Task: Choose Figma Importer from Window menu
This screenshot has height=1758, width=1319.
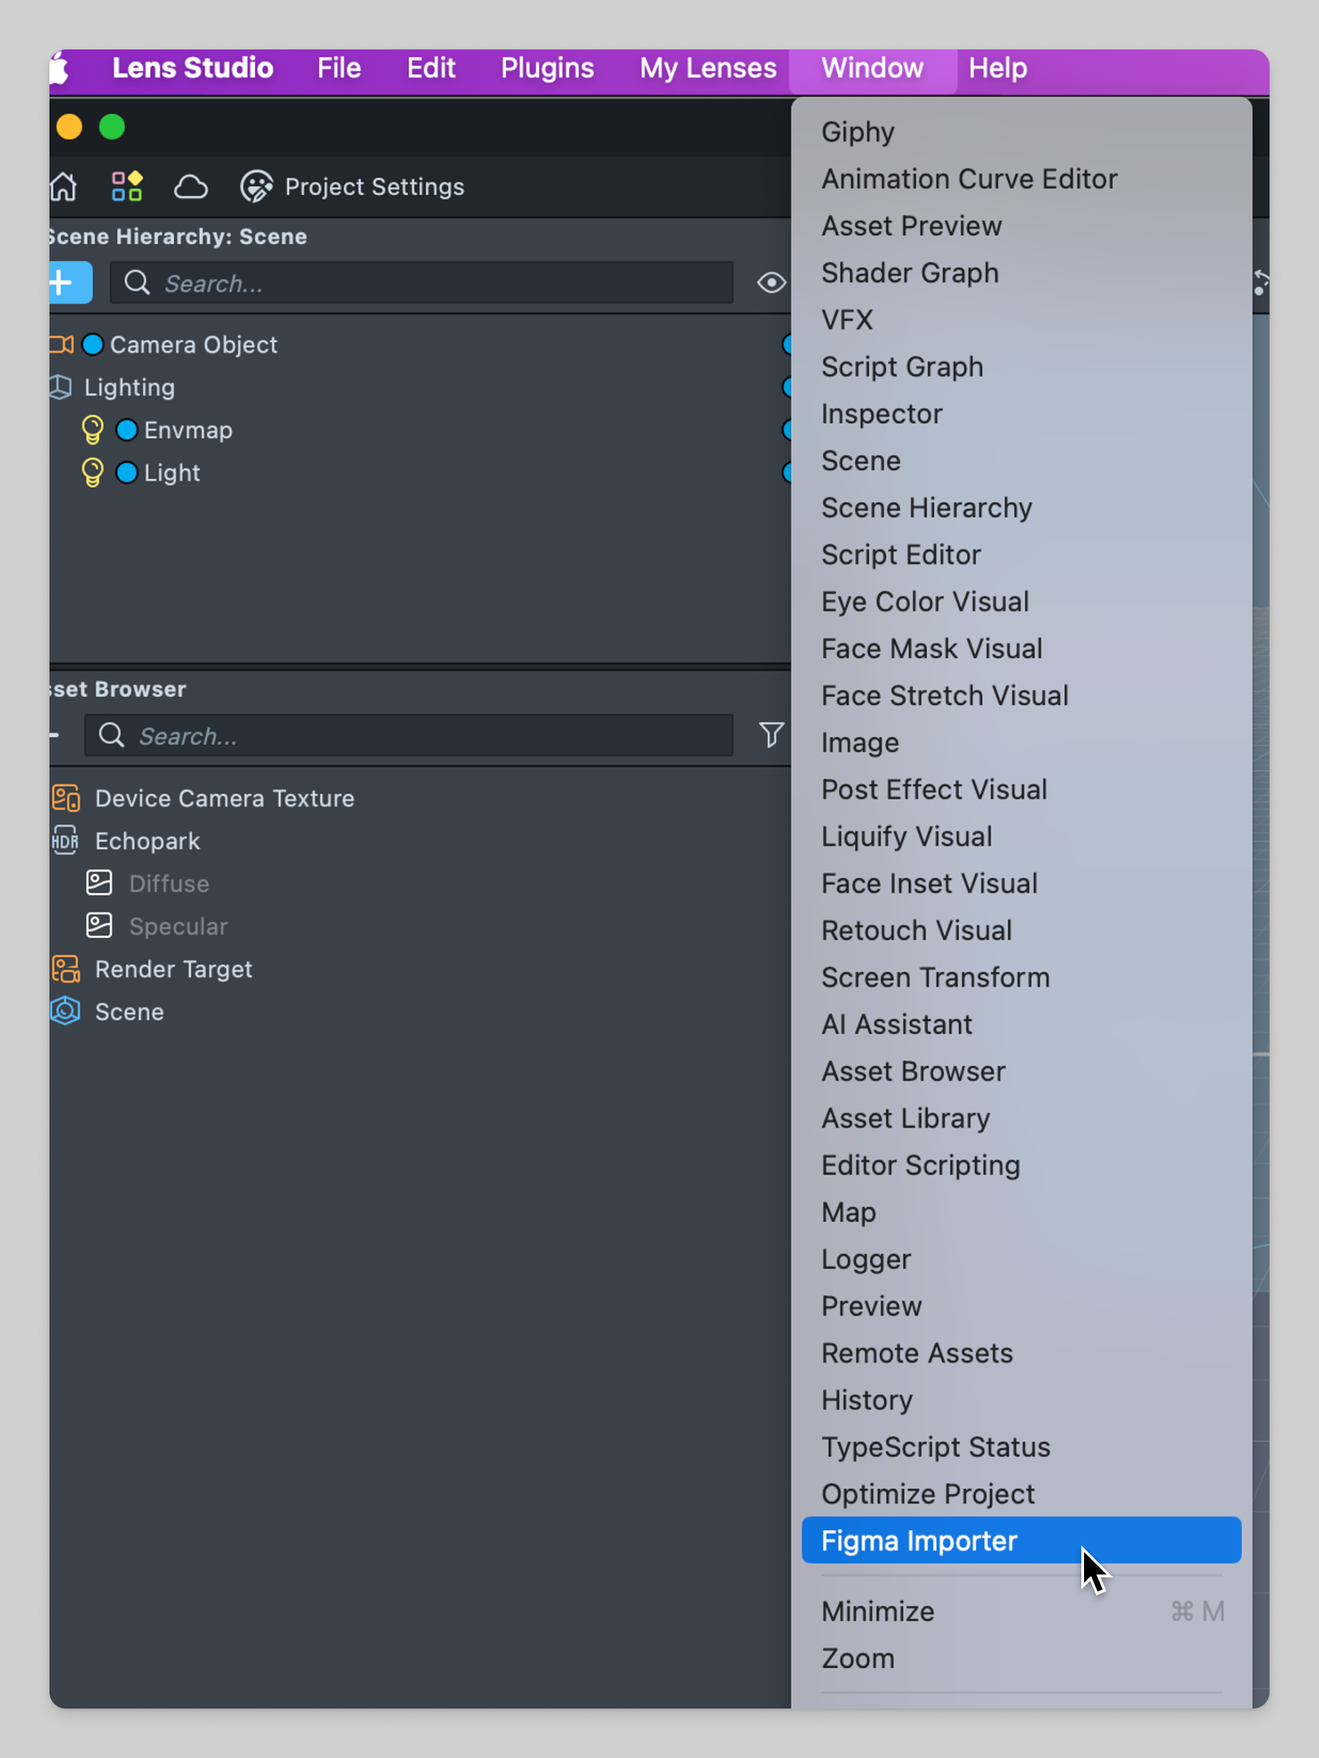Action: pyautogui.click(x=919, y=1541)
